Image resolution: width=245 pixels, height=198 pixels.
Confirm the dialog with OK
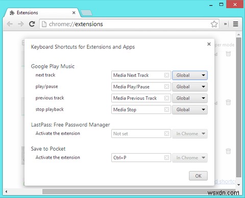[x=198, y=176]
